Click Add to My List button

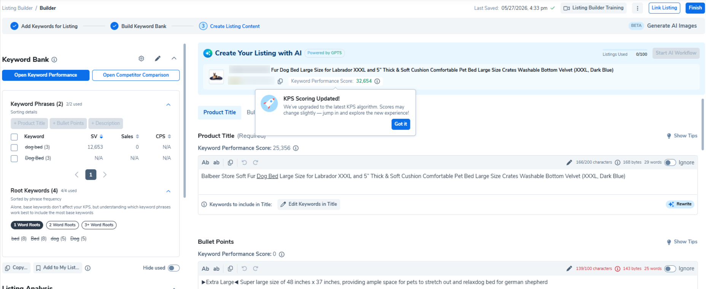57,268
